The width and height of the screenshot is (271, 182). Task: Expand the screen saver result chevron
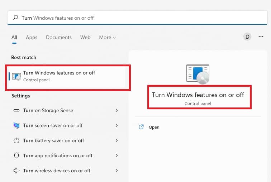tap(117, 125)
